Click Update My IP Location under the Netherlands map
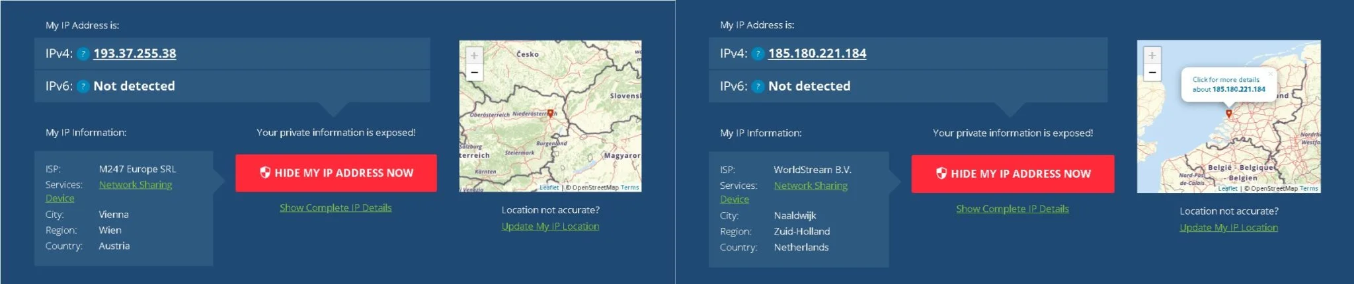The image size is (1354, 284). 1228,227
